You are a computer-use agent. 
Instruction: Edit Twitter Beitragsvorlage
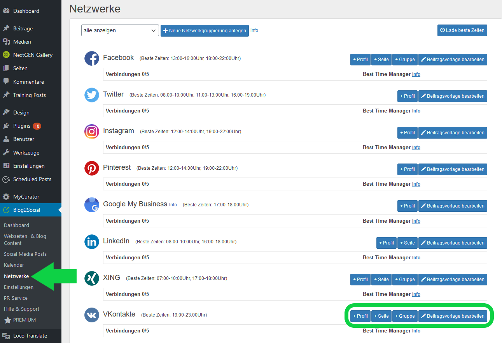tap(453, 96)
